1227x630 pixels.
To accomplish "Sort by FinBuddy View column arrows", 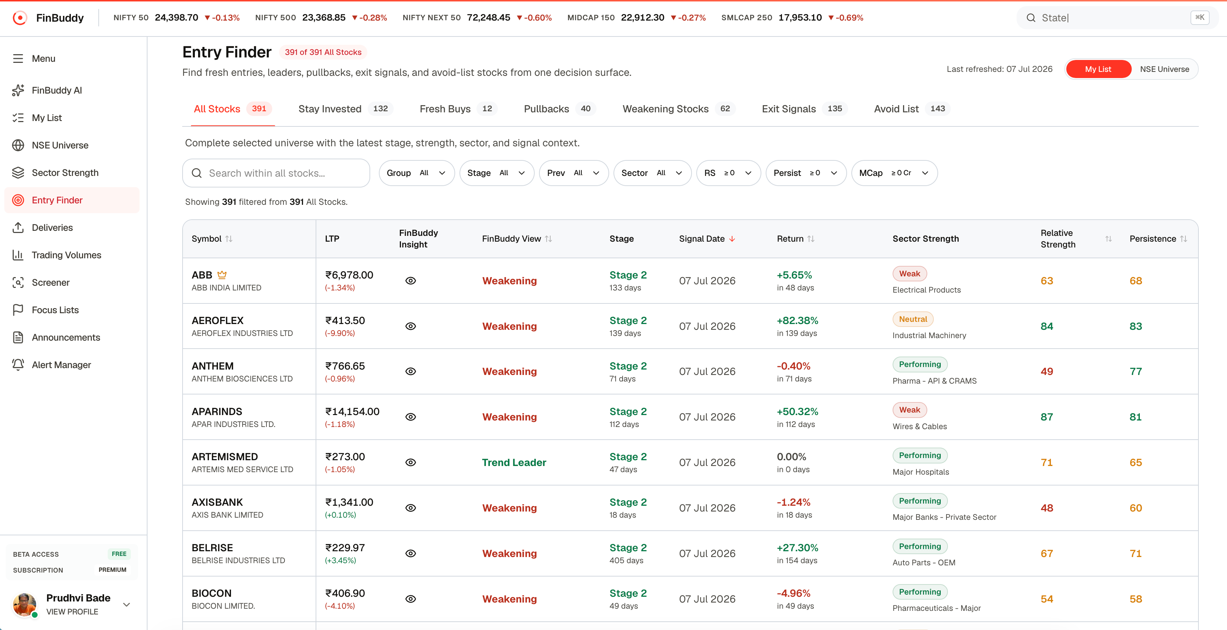I will tap(549, 239).
